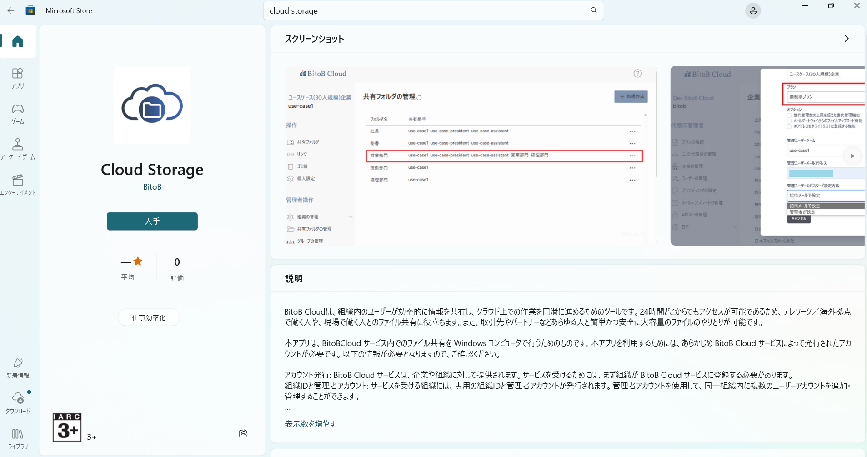Viewport: 867px width, 457px height.
Task: Open 新着情報 in the sidebar
Action: 18,368
